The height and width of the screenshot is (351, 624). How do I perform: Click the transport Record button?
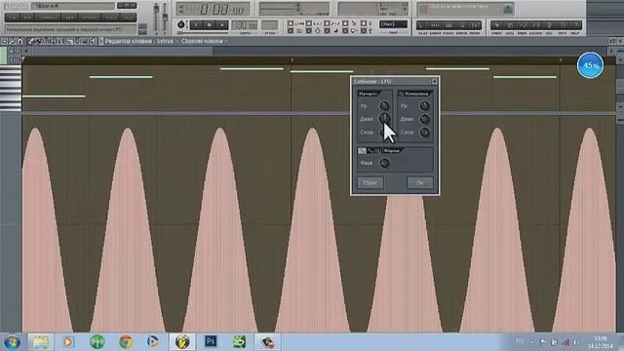(222, 25)
